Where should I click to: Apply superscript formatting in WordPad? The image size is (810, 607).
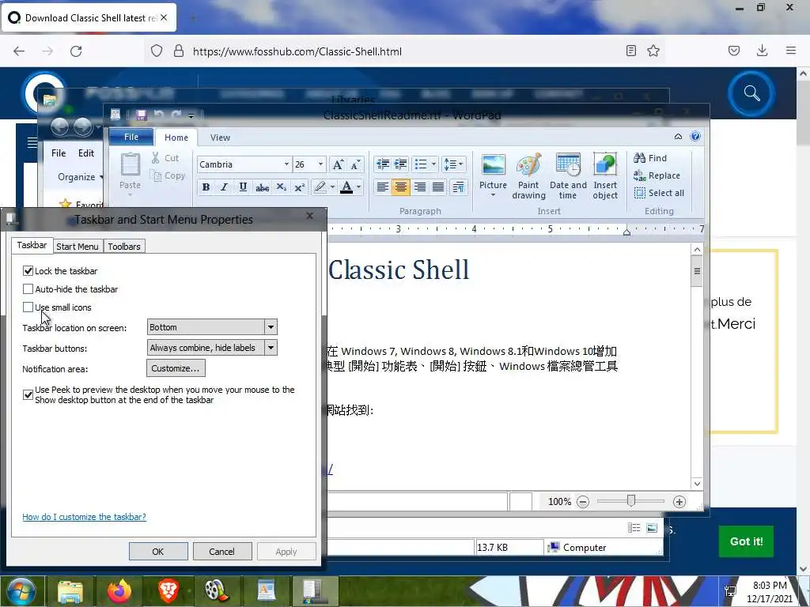[x=300, y=187]
